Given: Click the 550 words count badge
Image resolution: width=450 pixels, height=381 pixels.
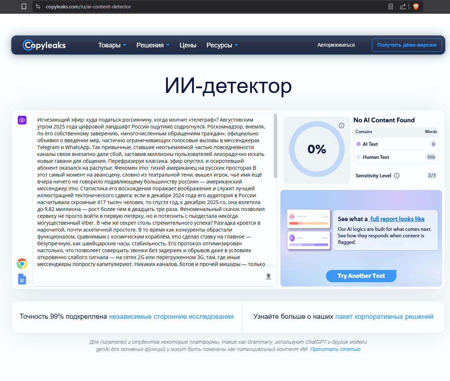Looking at the screenshot, I should [431, 157].
